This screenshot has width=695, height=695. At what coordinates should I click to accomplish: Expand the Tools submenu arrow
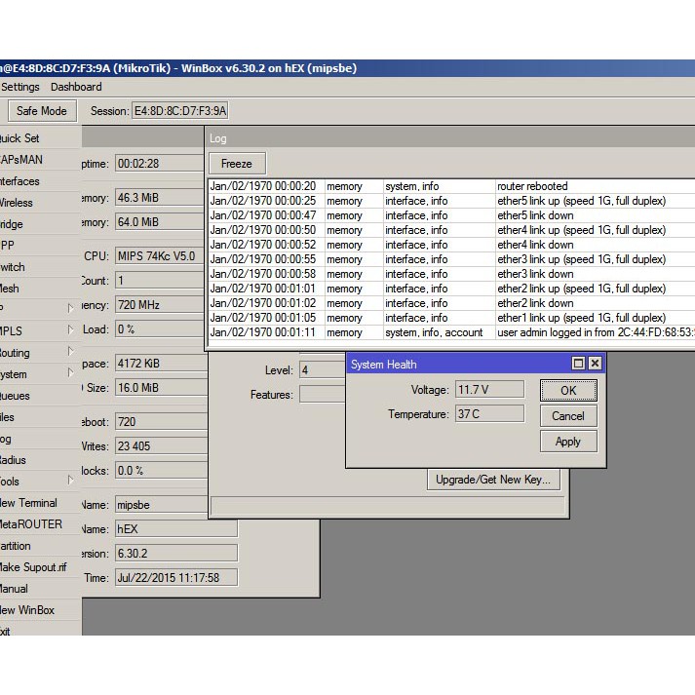point(70,481)
